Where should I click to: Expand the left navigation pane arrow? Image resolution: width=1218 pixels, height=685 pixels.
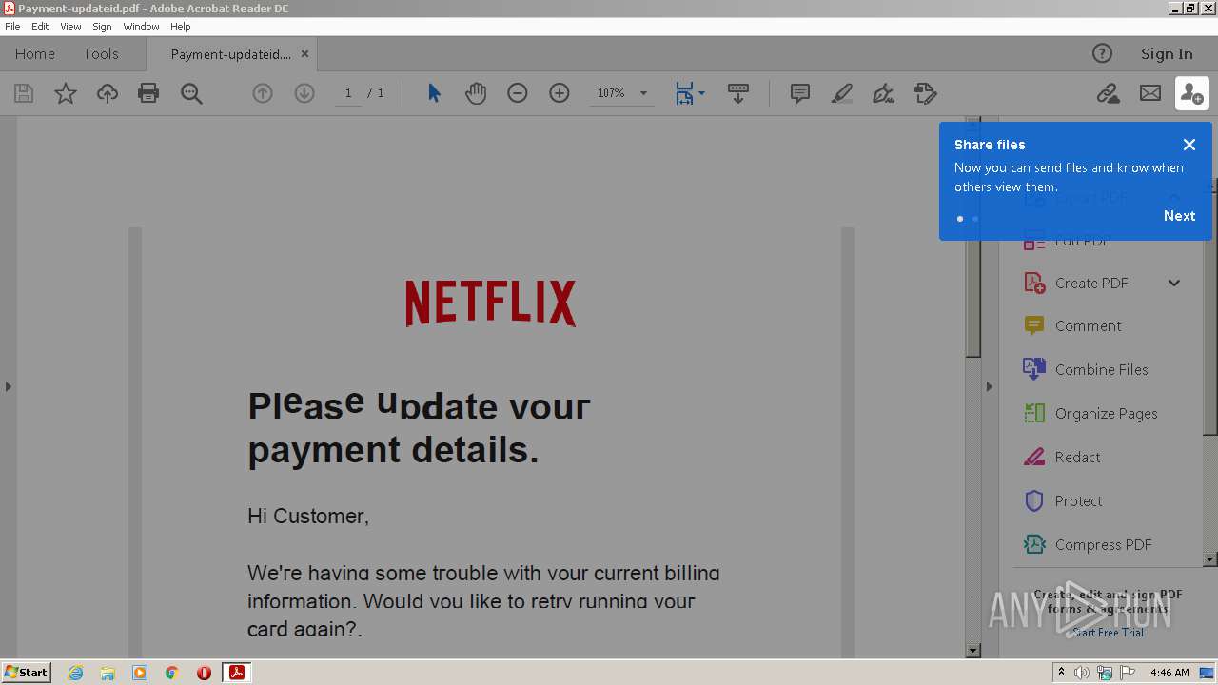(8, 386)
